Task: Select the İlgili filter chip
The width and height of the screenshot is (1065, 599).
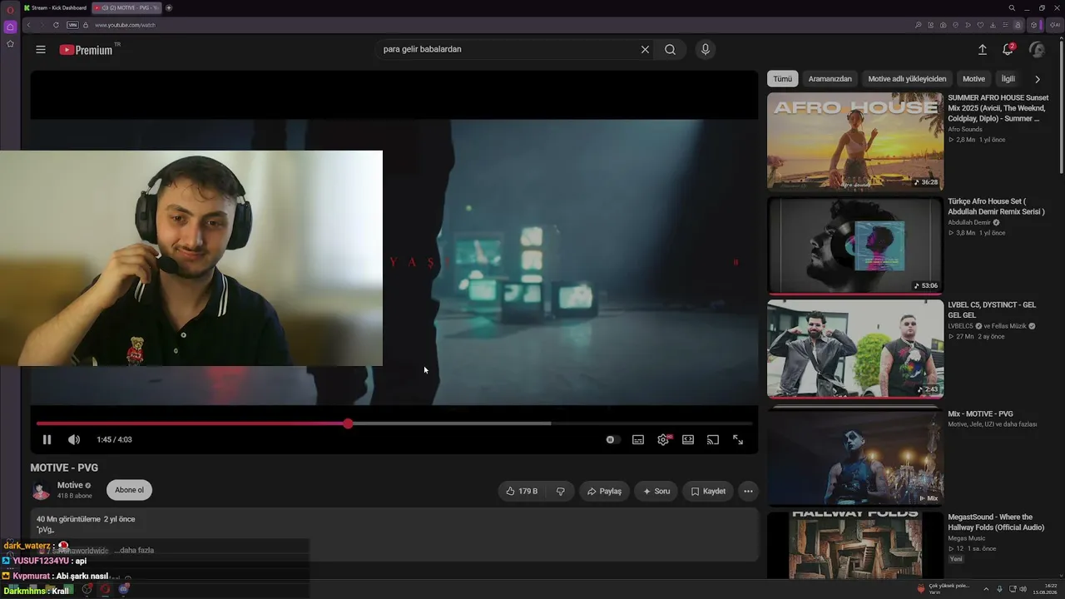Action: pyautogui.click(x=1008, y=79)
